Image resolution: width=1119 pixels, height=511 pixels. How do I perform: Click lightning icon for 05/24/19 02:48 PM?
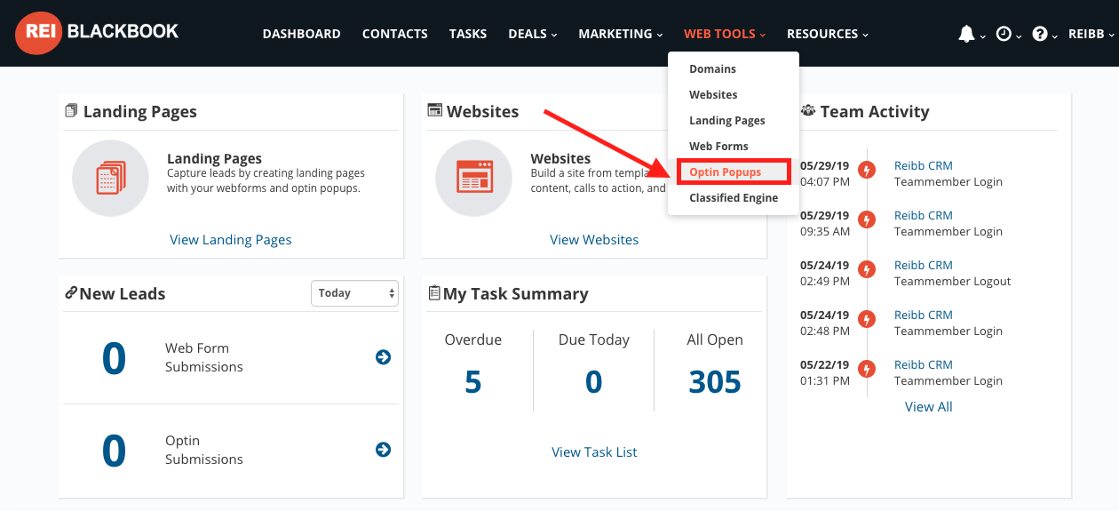868,318
